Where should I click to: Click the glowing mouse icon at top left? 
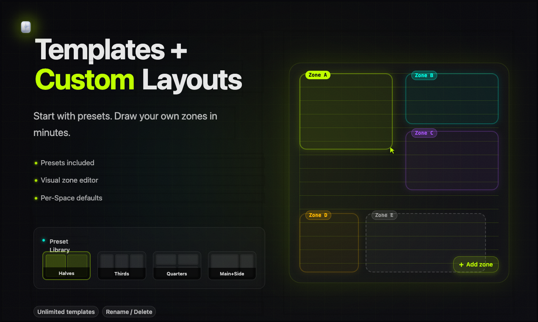[25, 27]
